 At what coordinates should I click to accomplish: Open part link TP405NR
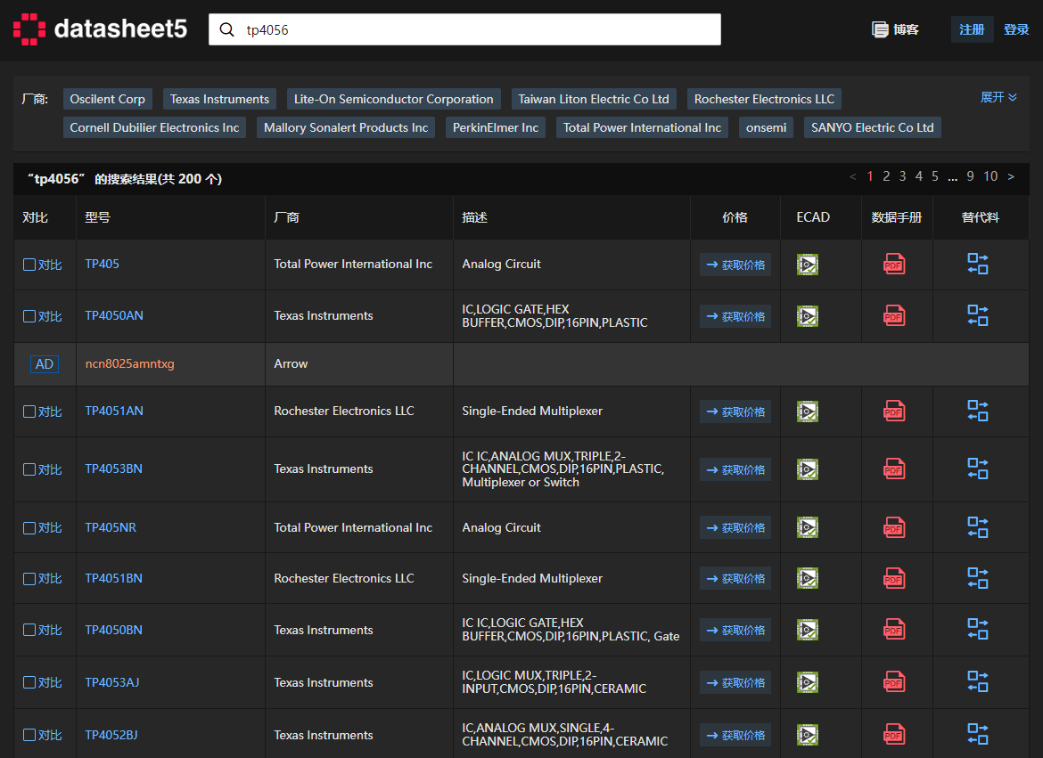tap(111, 527)
